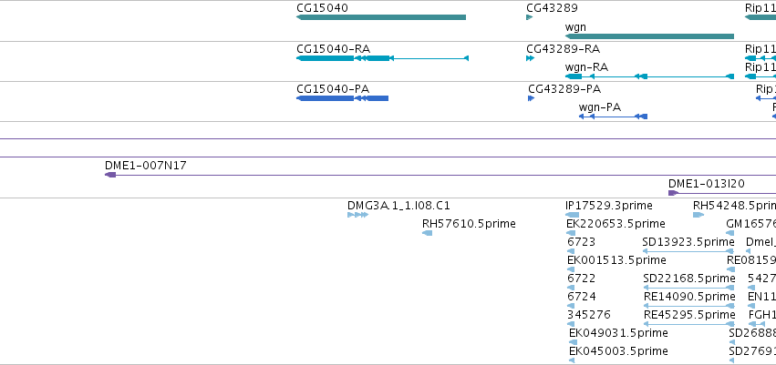The image size is (776, 365).
Task: Click the SD13923.5prime EST span
Action: (x=688, y=251)
